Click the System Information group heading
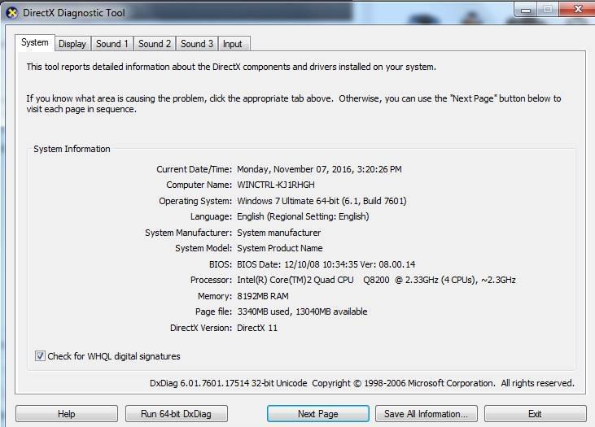Viewport: 595px width, 427px height. 72,149
